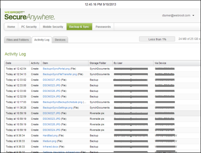Screen dimensions: 201x153
Task: Click 'Today at 12:42:54' date cell
Action: click(x=16, y=69)
